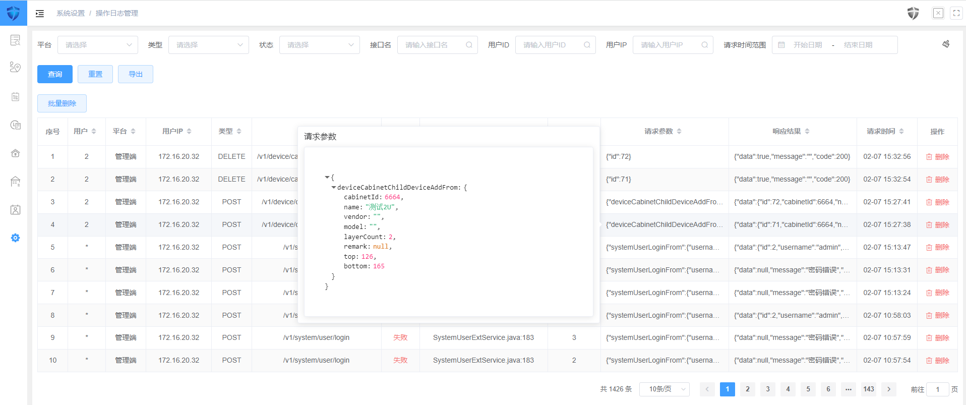Image resolution: width=966 pixels, height=405 pixels.
Task: Click current page 1 button
Action: click(x=728, y=389)
